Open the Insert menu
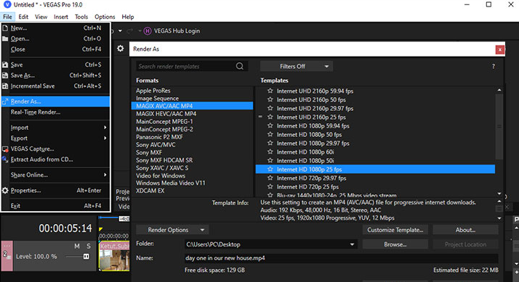This screenshot has width=519, height=282. click(x=61, y=17)
